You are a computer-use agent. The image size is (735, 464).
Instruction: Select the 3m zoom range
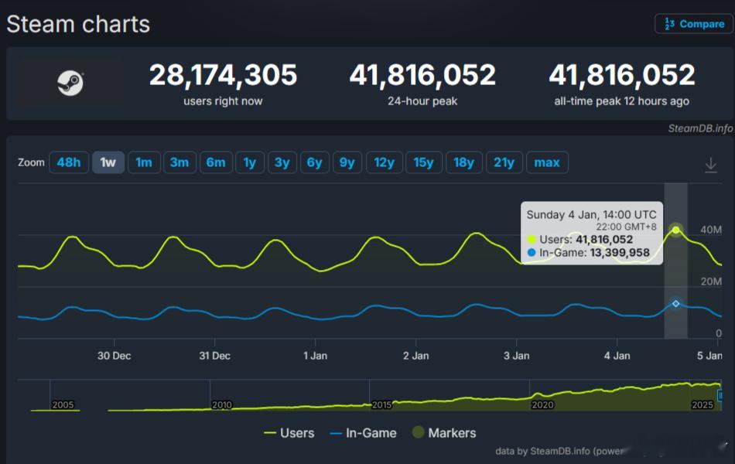click(x=179, y=162)
